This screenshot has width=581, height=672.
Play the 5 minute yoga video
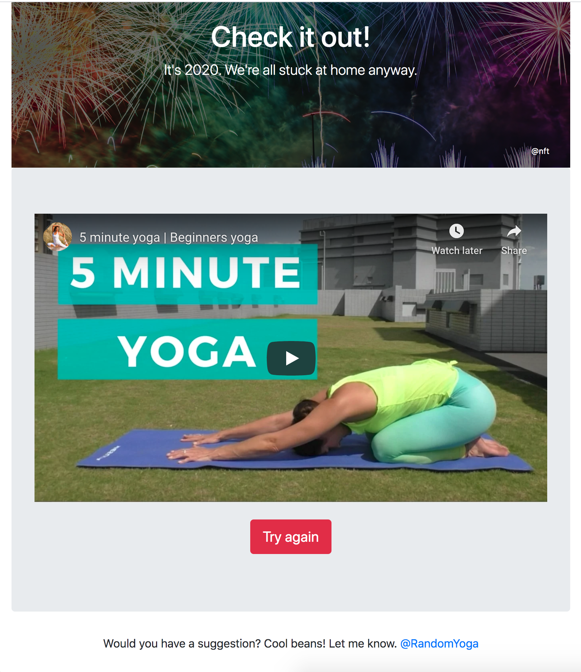tap(291, 358)
